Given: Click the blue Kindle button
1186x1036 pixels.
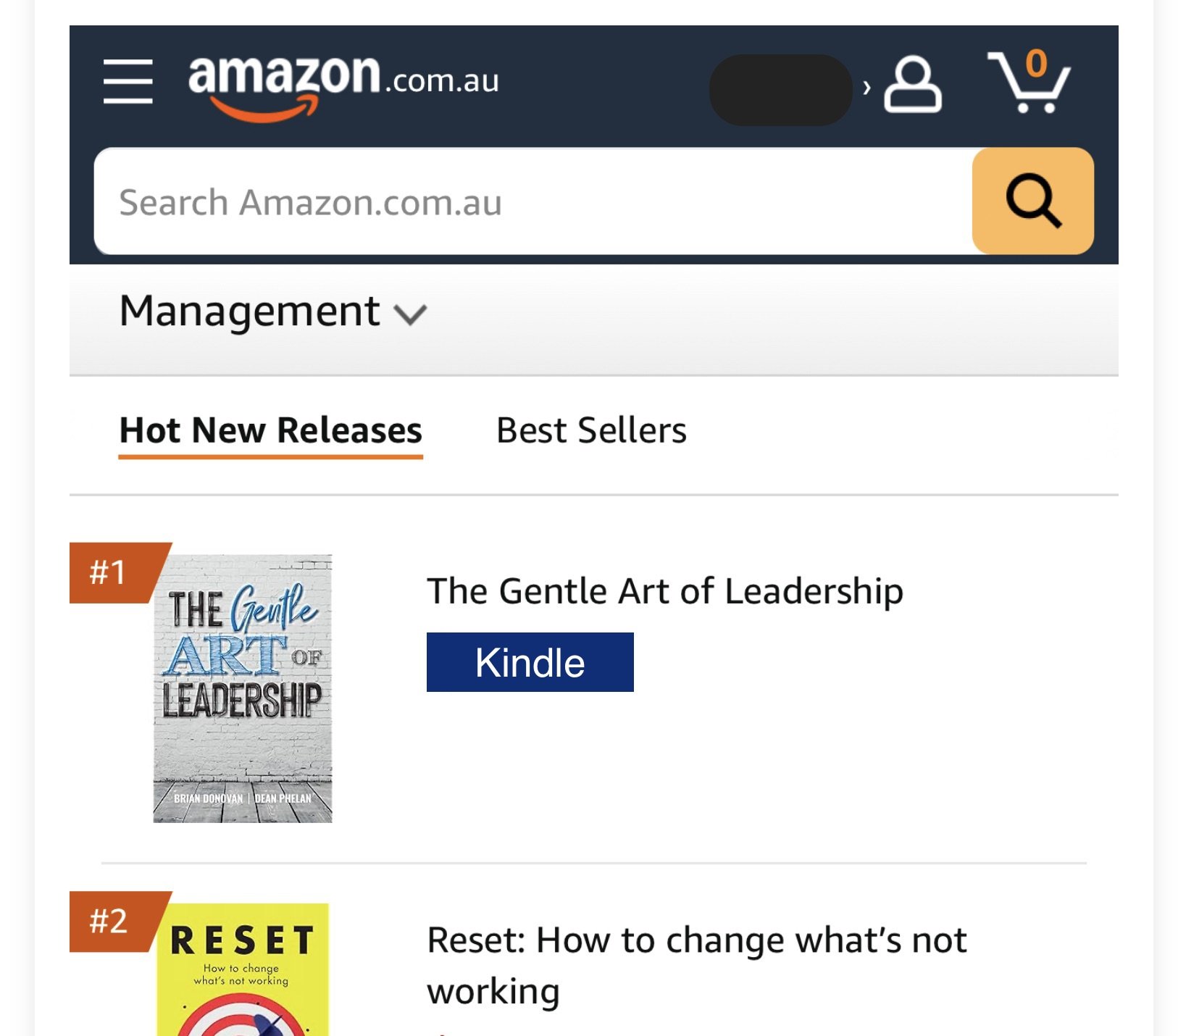Looking at the screenshot, I should (x=530, y=662).
